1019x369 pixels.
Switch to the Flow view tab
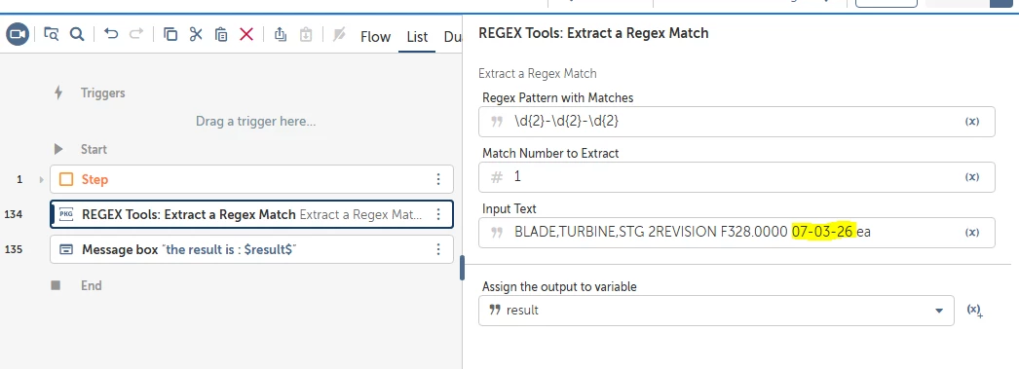tap(376, 37)
